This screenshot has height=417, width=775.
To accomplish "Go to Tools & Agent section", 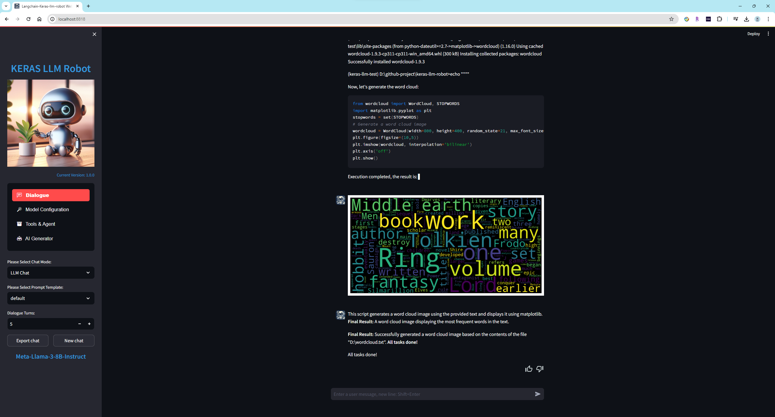I will coord(40,224).
